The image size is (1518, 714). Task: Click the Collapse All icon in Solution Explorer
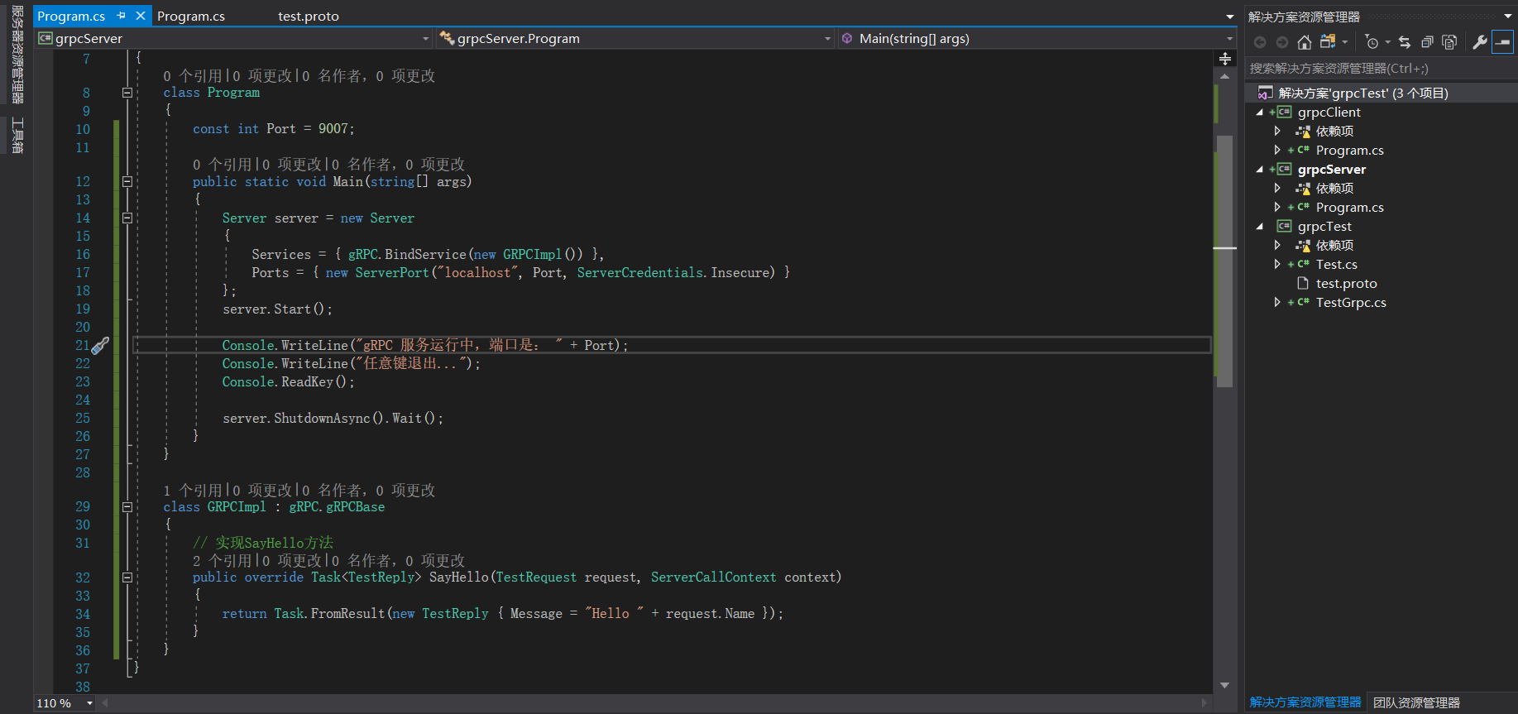1427,42
